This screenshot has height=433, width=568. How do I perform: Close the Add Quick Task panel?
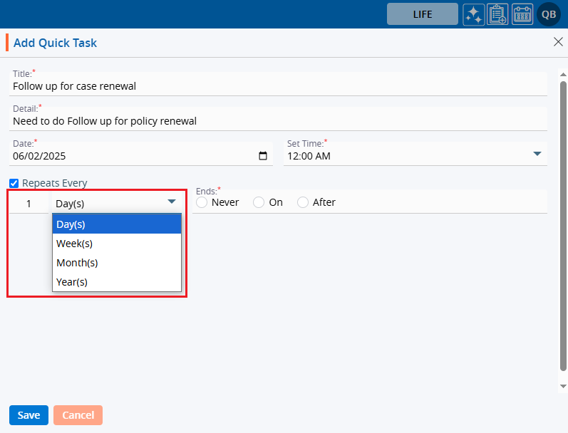(558, 42)
